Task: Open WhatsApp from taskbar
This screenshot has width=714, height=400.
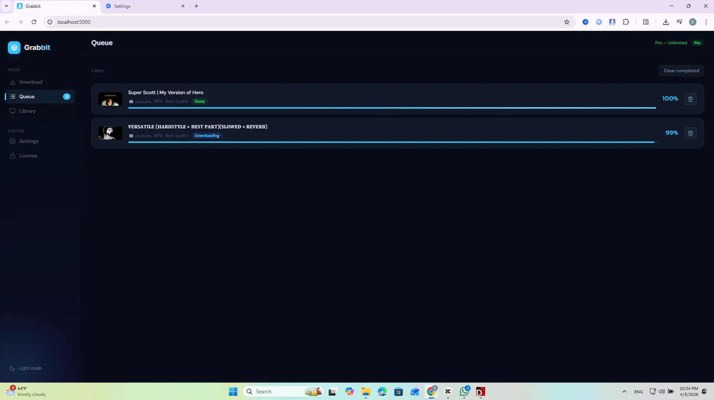Action: [x=464, y=392]
